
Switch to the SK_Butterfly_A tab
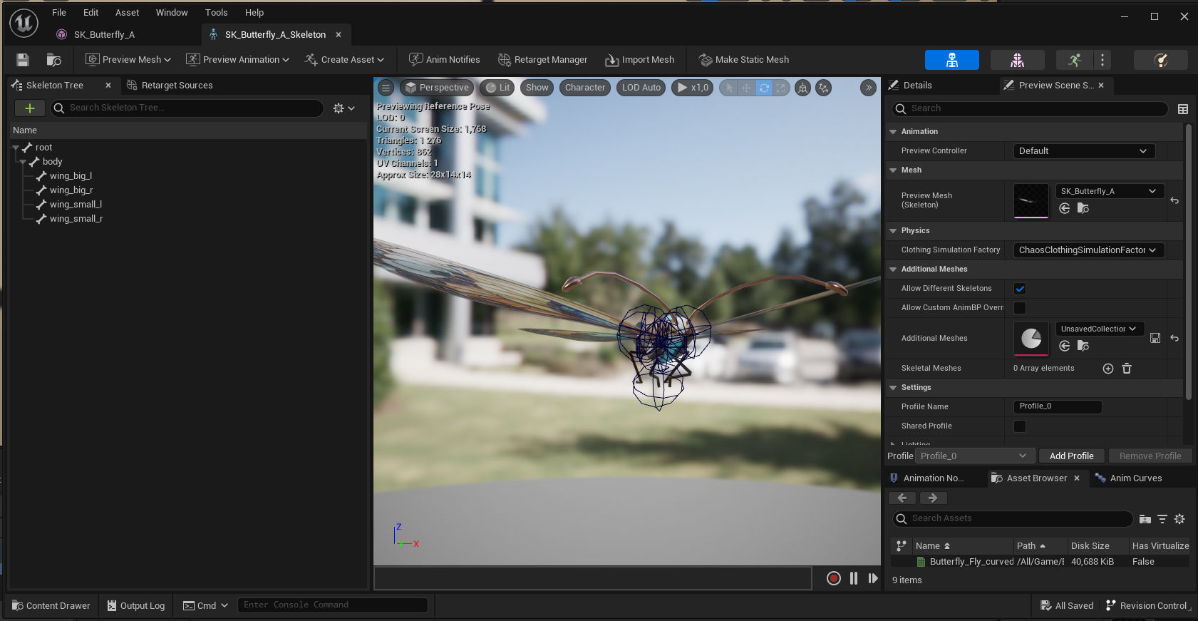tap(104, 34)
